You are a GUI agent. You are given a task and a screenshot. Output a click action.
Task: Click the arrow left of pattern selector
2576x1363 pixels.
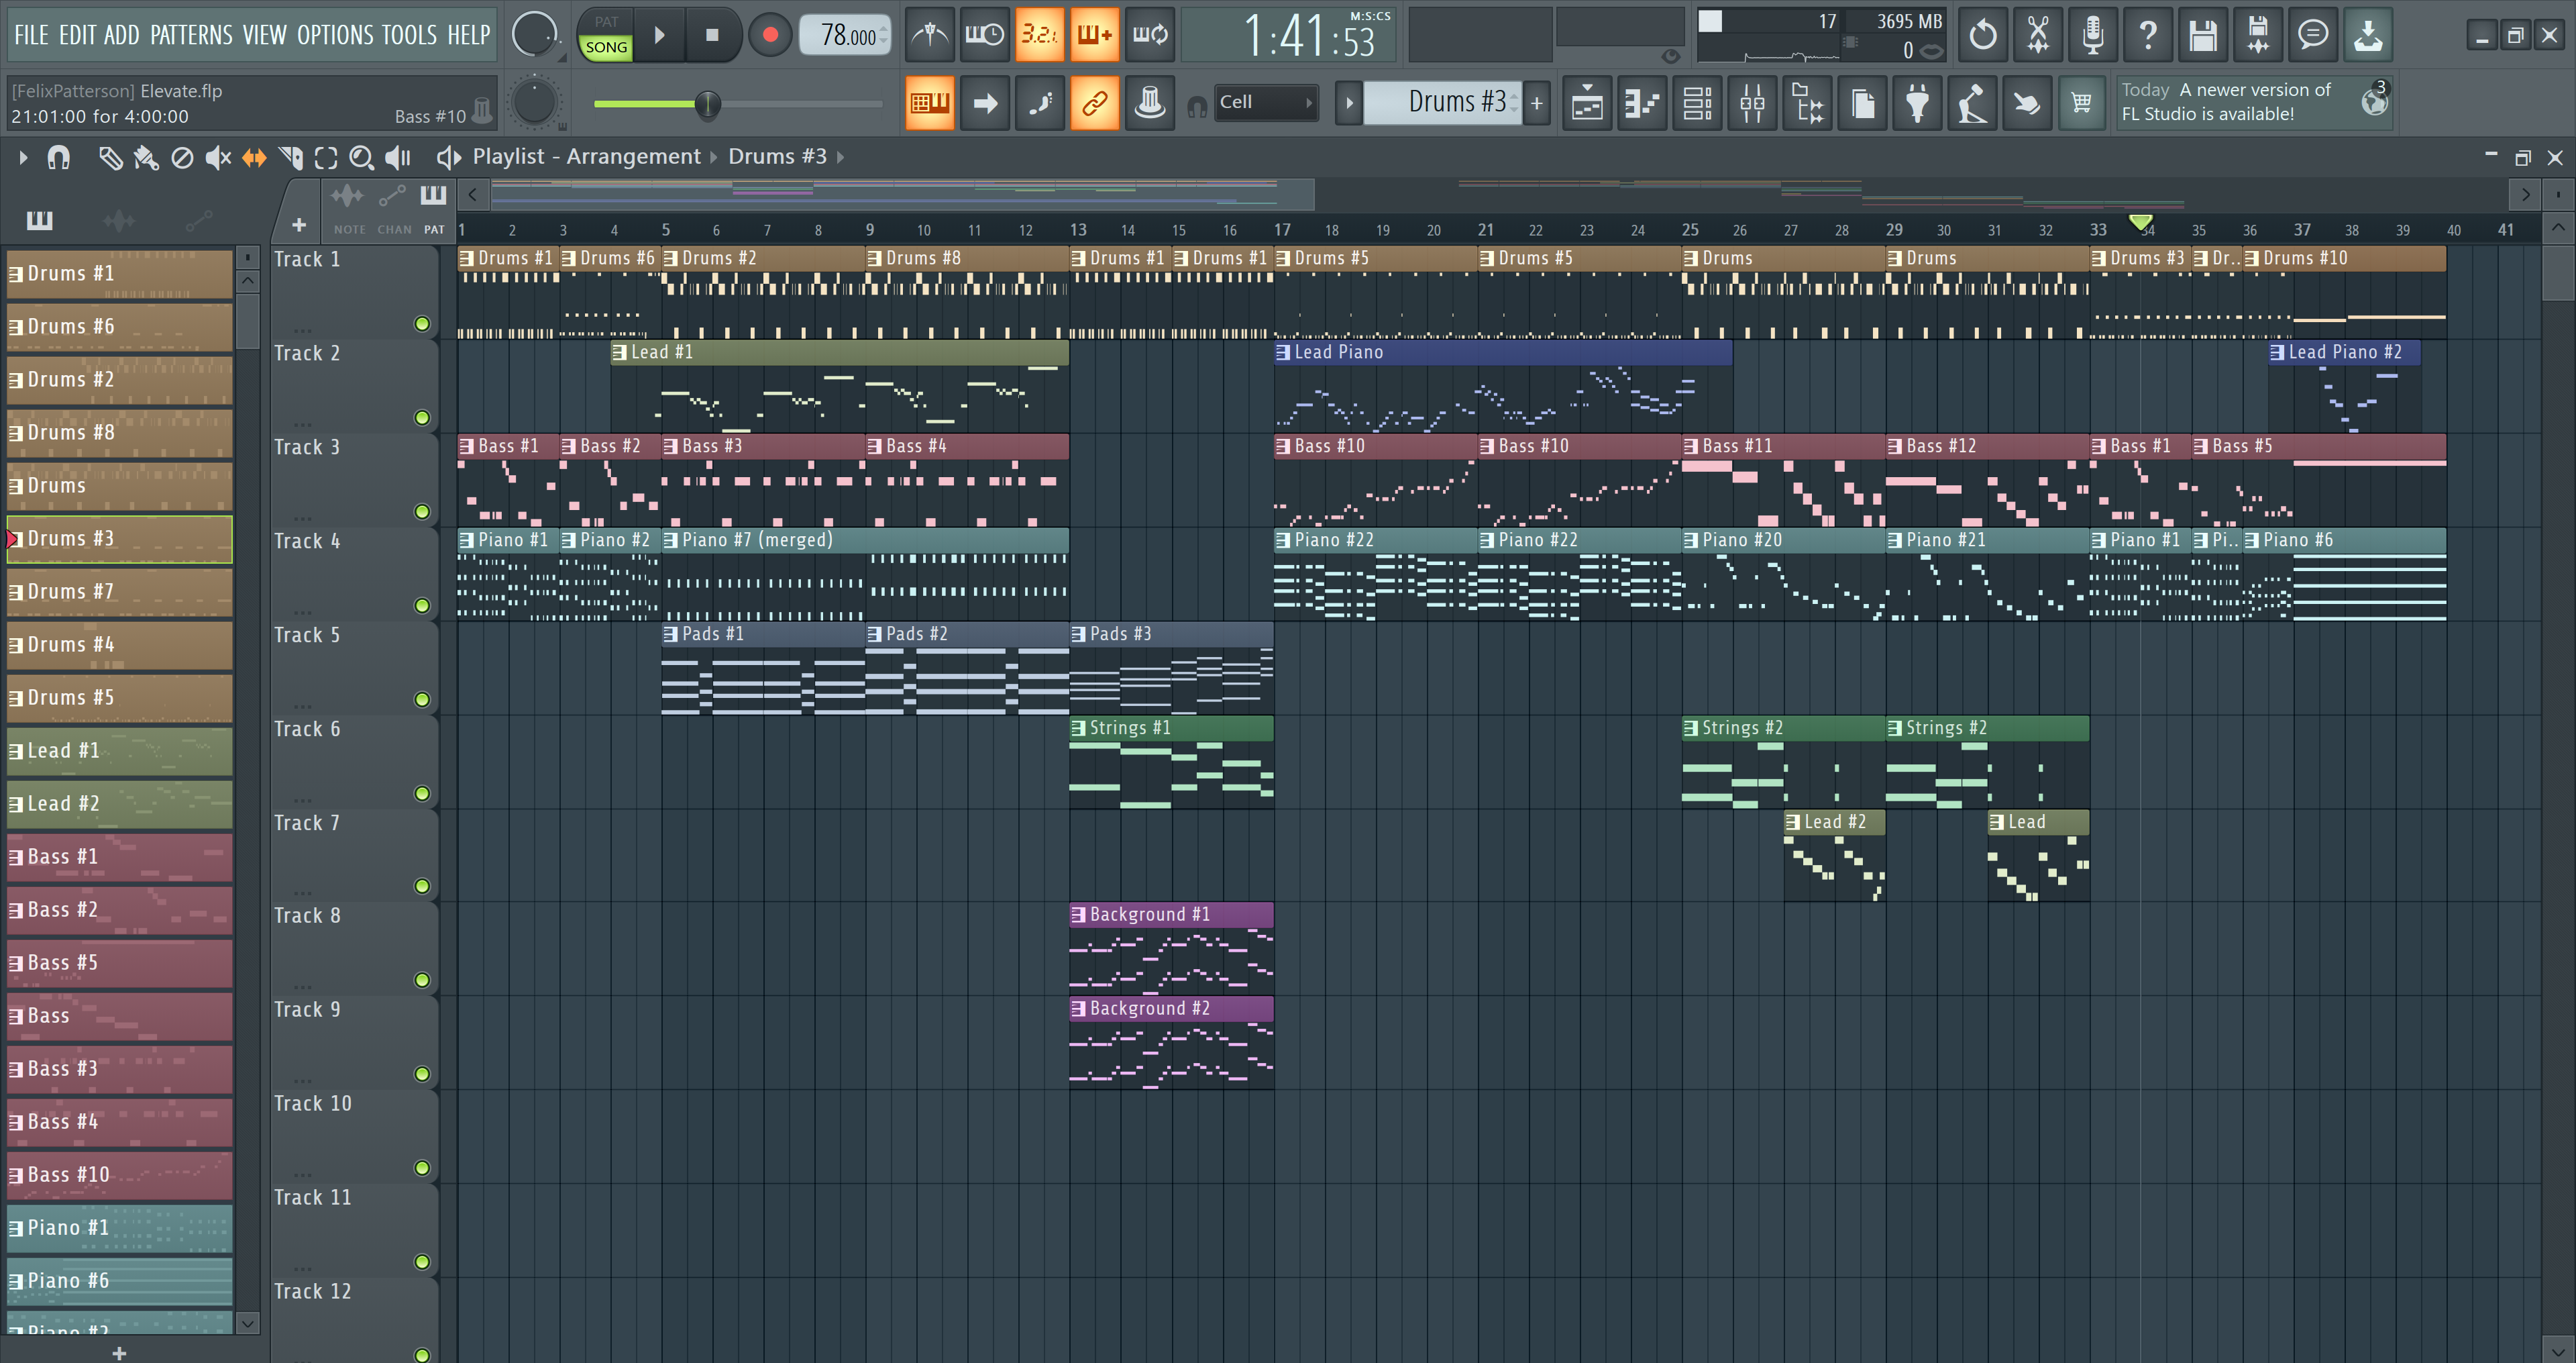click(1349, 102)
